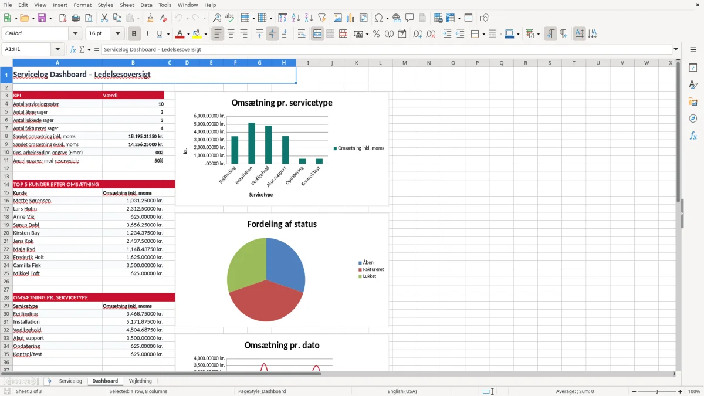704x396 pixels.
Task: Click the formula input line
Action: pyautogui.click(x=387, y=49)
